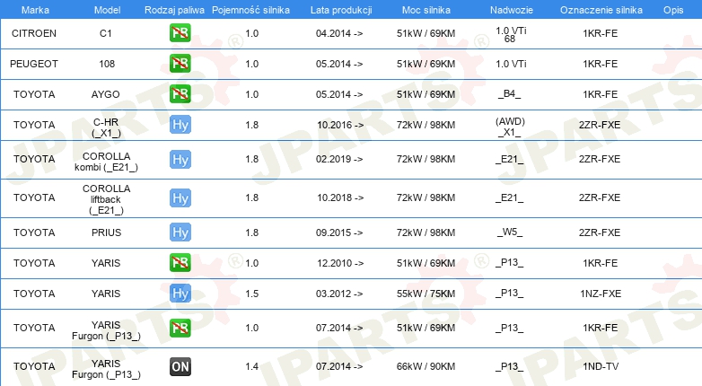Viewport: 702px width, 386px height.
Task: Click the (AWD) _X1_ body cell
Action: 510,127
